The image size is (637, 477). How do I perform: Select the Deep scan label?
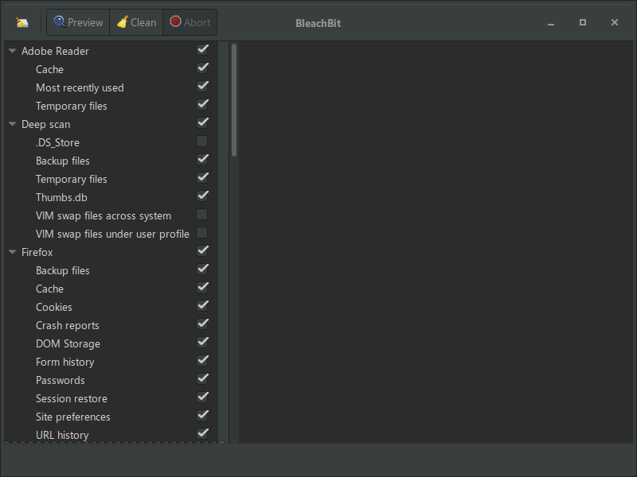pos(46,124)
